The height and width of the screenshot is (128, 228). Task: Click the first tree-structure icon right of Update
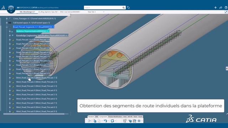(125, 121)
